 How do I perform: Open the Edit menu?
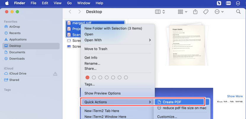click(x=45, y=3)
